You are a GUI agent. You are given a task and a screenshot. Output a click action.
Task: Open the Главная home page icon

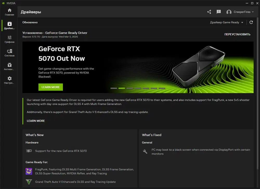[9, 10]
